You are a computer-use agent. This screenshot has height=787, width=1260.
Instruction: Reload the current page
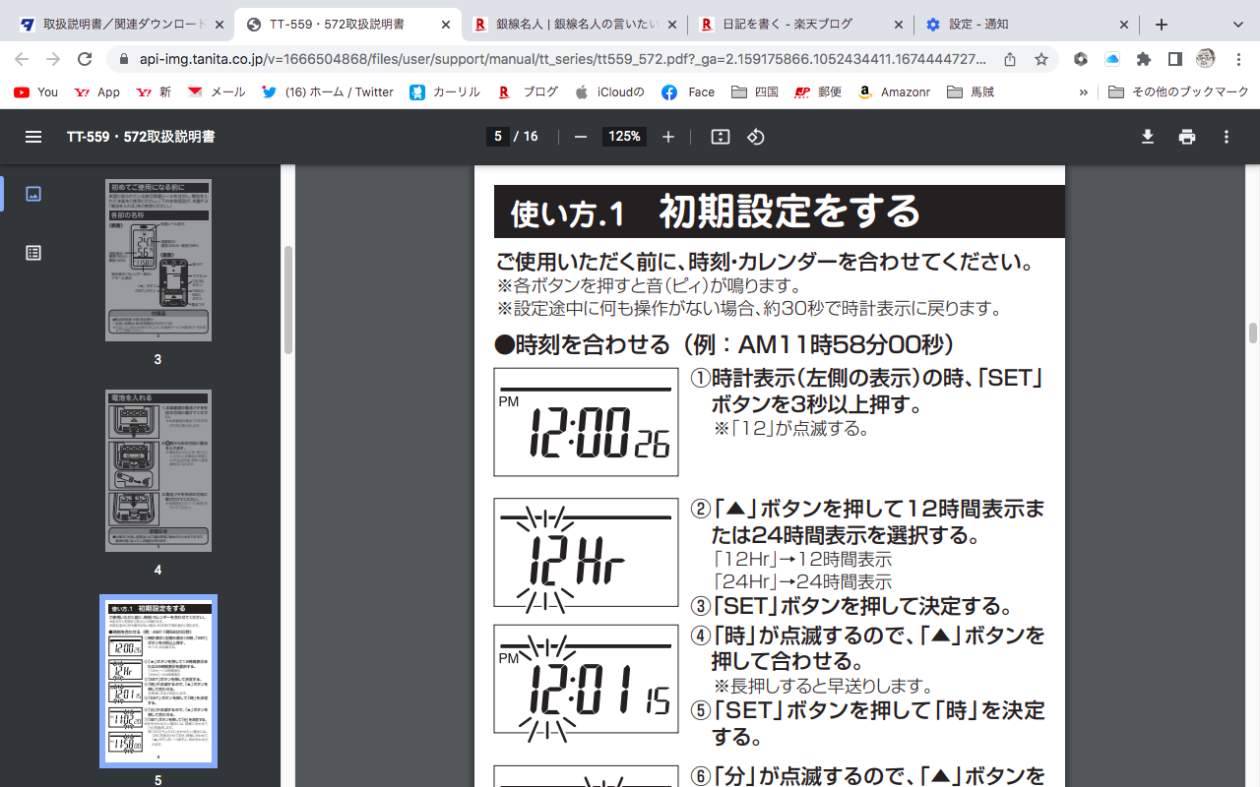coord(85,59)
